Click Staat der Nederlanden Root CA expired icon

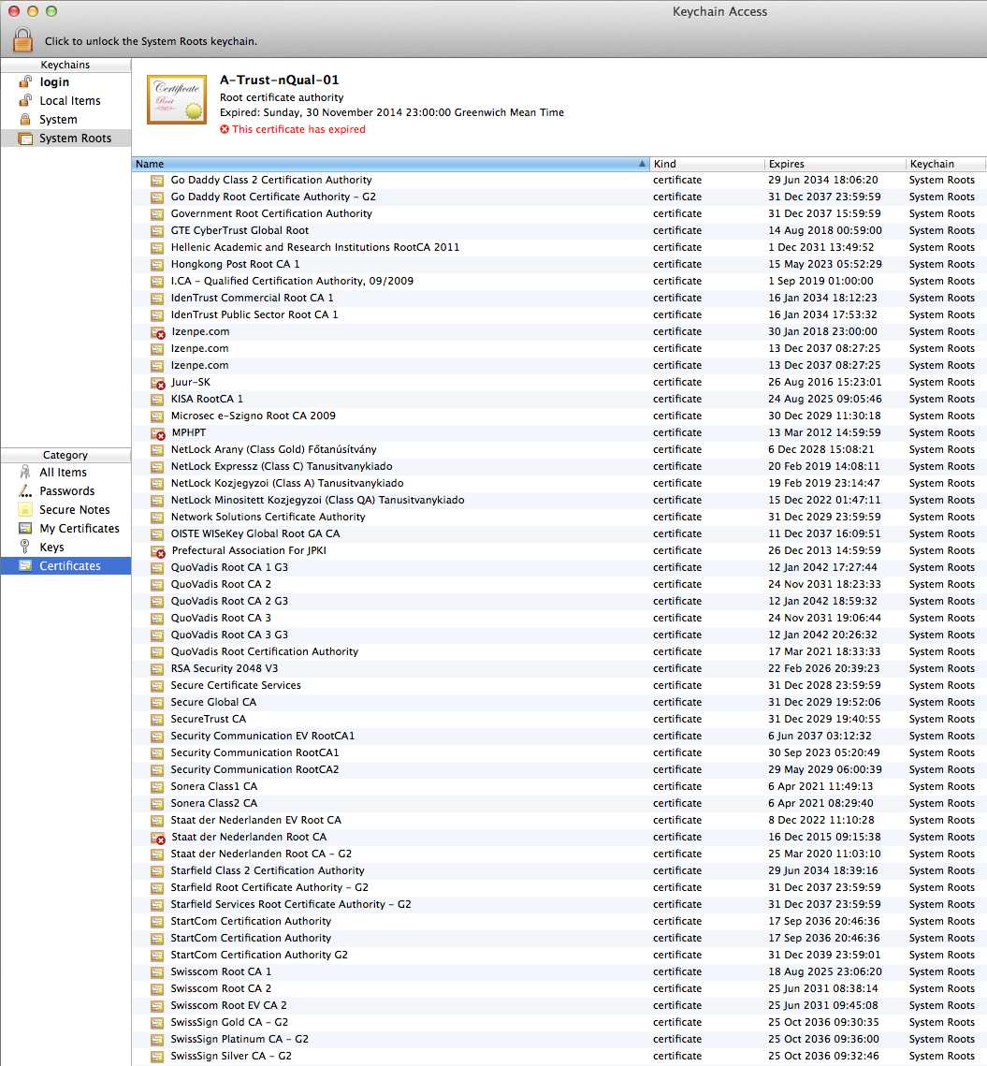click(x=158, y=838)
